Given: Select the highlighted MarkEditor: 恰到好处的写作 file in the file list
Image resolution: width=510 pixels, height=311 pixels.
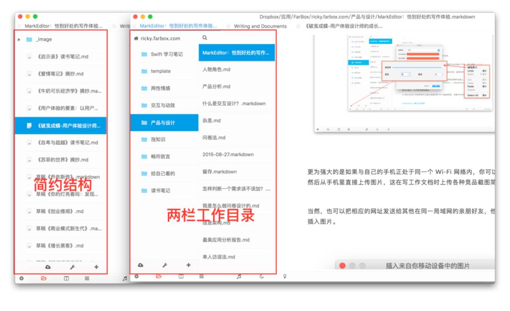Looking at the screenshot, I should pos(237,53).
